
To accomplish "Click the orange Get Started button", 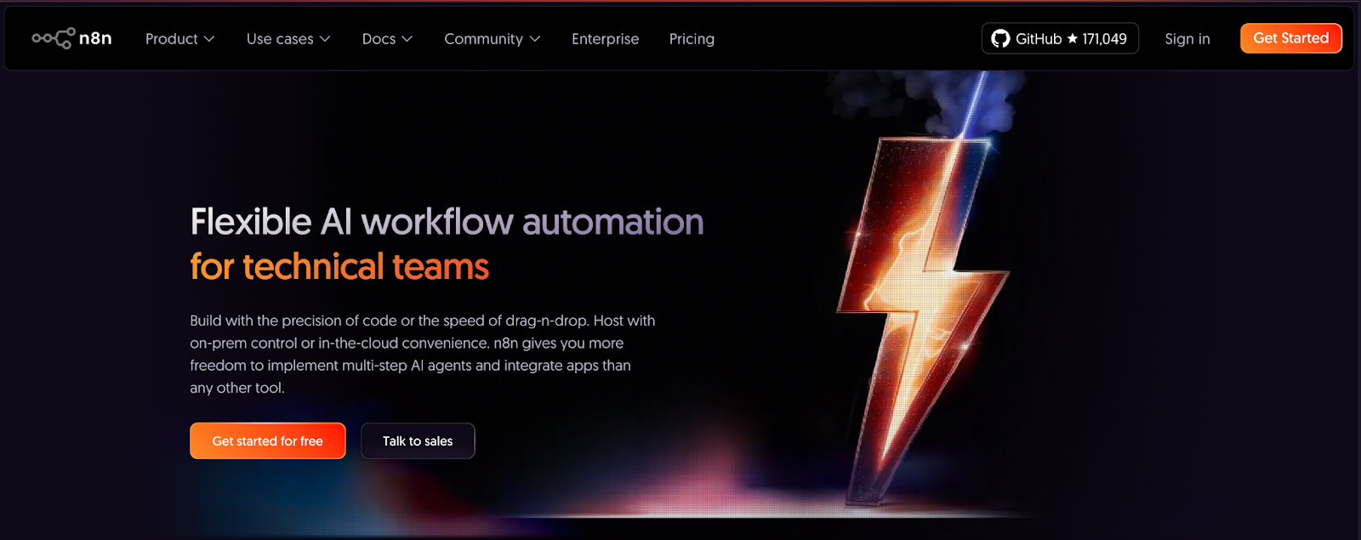I will click(1290, 38).
